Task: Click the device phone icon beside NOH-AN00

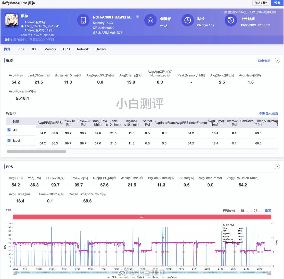Action: pos(83,20)
